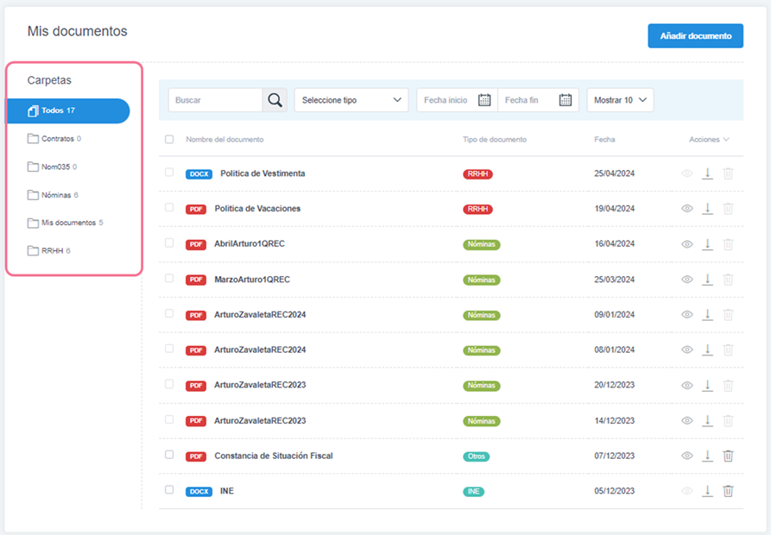
Task: Select the Nóminas folder
Action: click(x=57, y=195)
